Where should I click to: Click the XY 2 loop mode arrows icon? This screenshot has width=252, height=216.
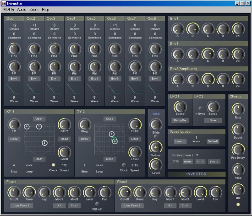99,165
